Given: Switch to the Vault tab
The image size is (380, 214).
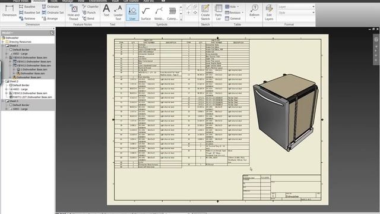Looking at the screenshot, I should 115,1.
